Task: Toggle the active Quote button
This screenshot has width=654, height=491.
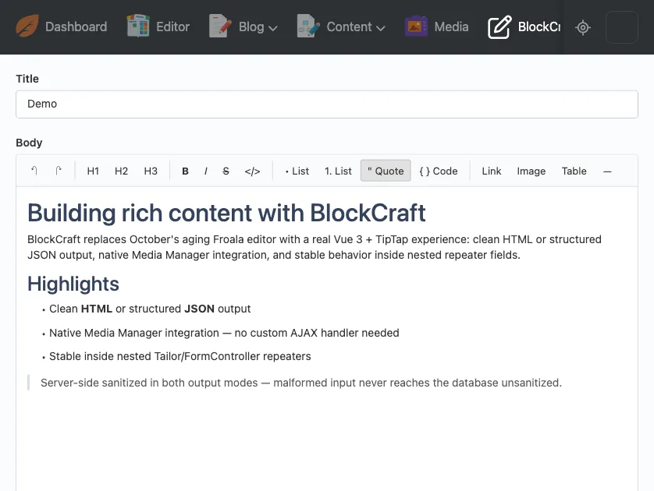Action: pyautogui.click(x=386, y=171)
